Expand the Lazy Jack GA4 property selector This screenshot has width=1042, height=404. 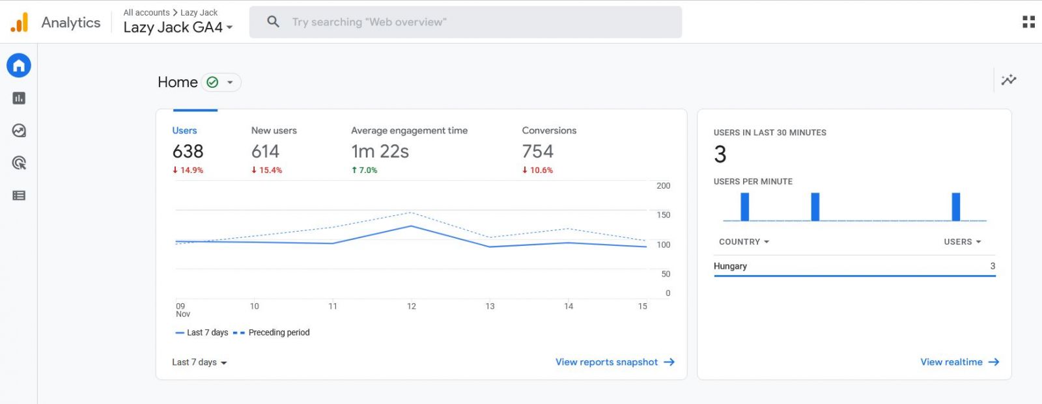pyautogui.click(x=178, y=27)
